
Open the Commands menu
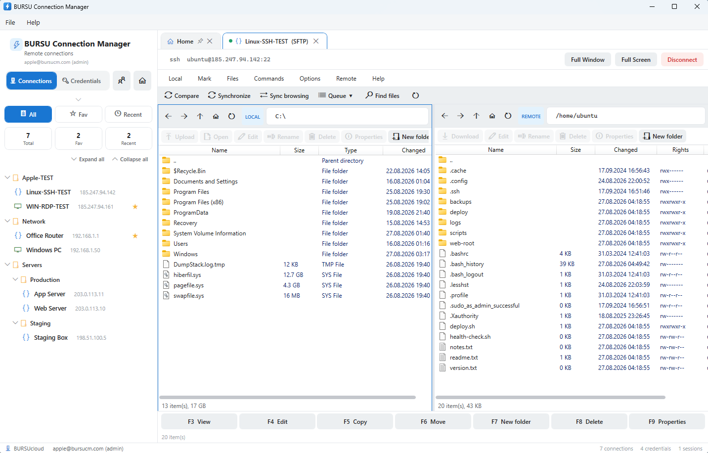tap(269, 79)
